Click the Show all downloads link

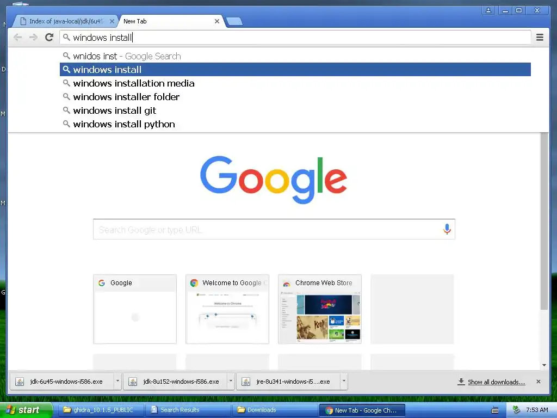tap(496, 382)
